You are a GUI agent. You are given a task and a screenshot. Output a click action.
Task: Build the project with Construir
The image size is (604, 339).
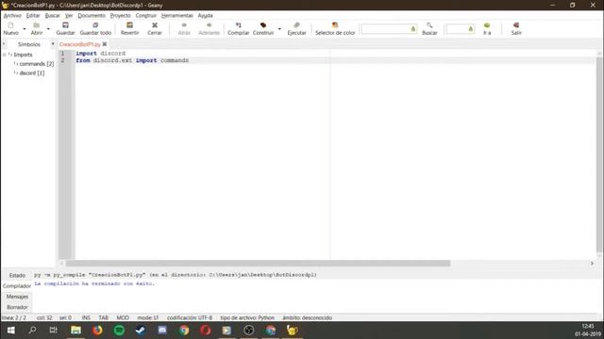click(x=263, y=29)
